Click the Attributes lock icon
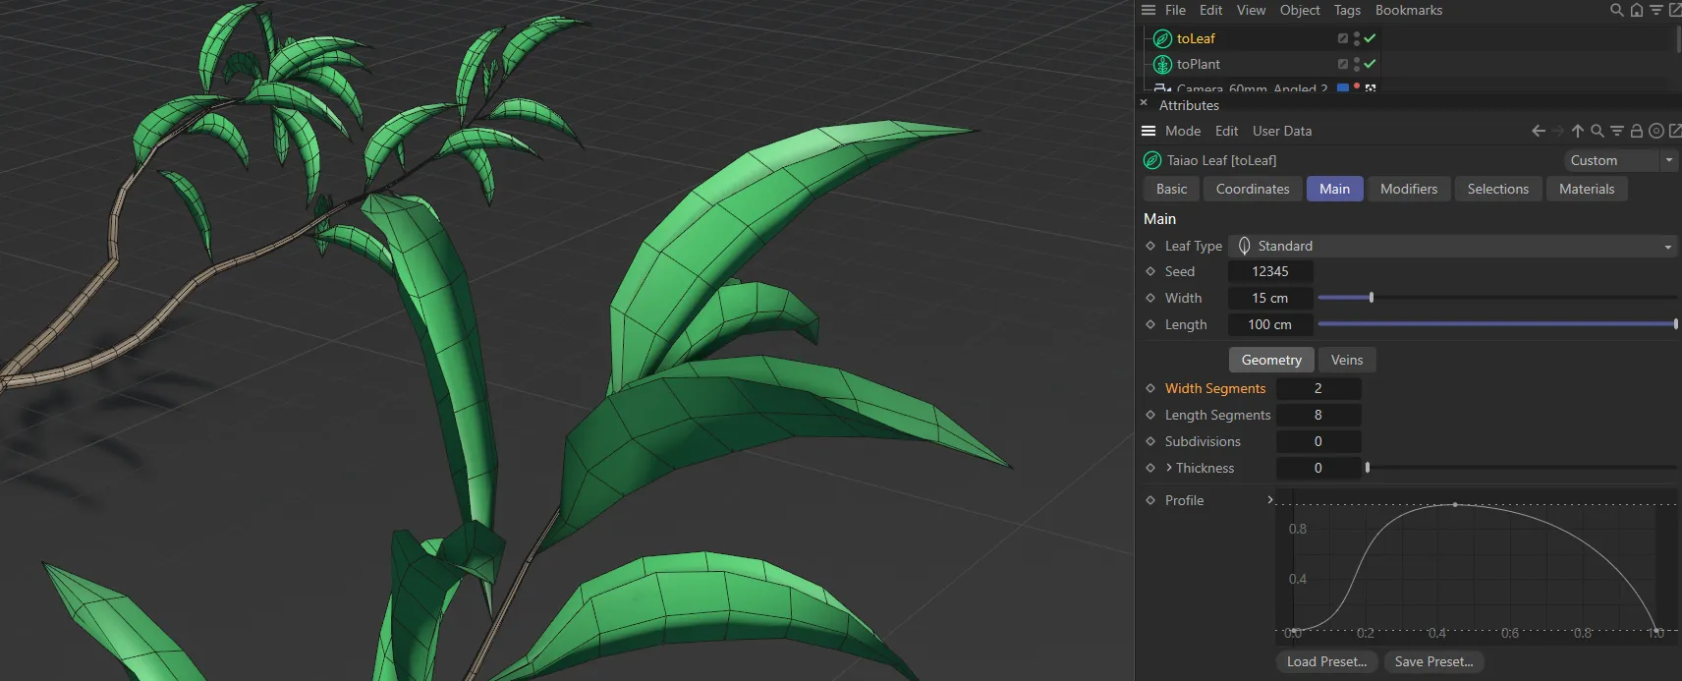This screenshot has height=681, width=1682. click(x=1637, y=131)
